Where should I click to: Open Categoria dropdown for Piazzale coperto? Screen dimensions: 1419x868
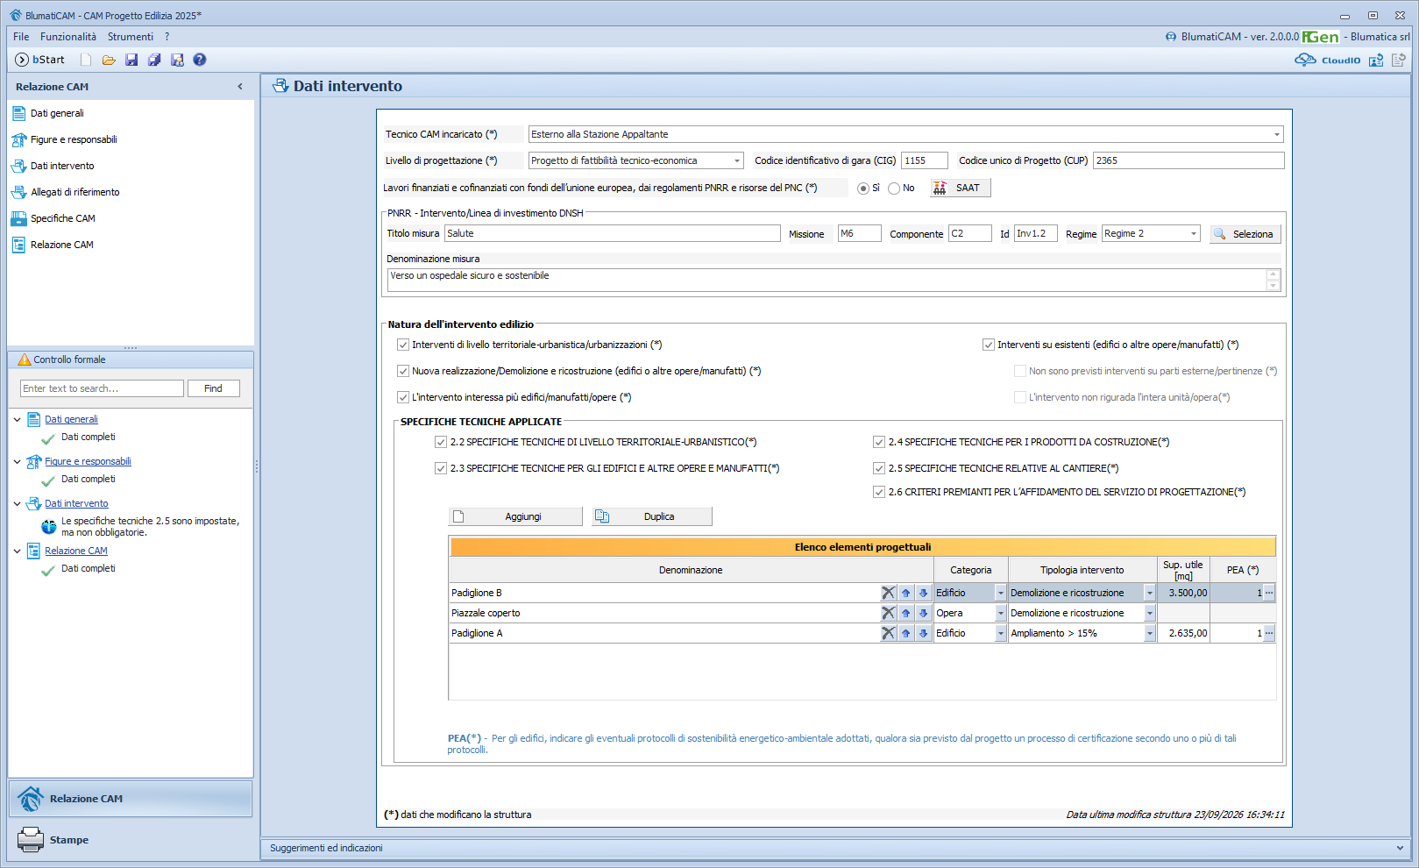coord(1000,613)
